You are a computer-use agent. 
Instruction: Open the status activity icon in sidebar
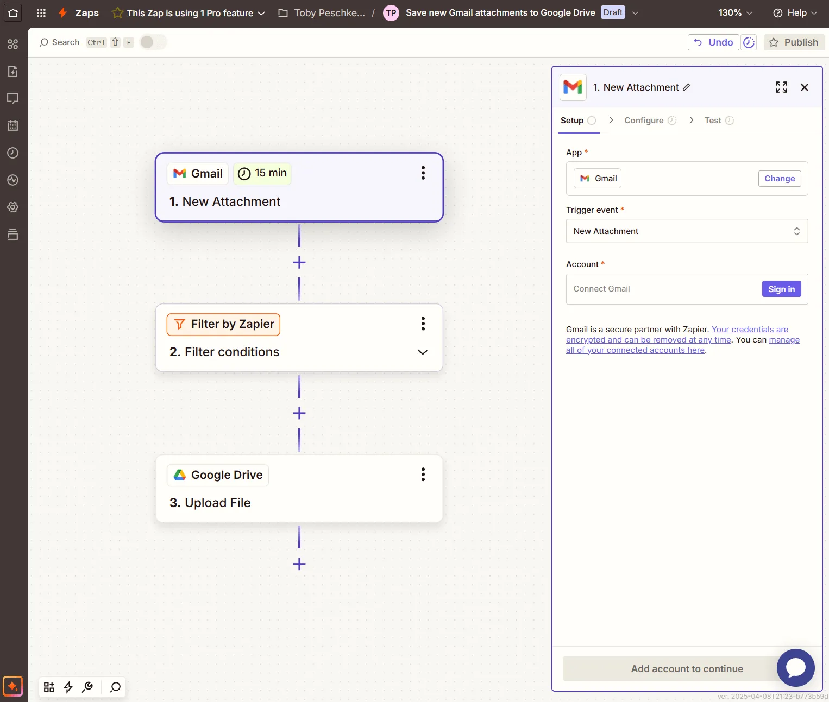pyautogui.click(x=13, y=180)
